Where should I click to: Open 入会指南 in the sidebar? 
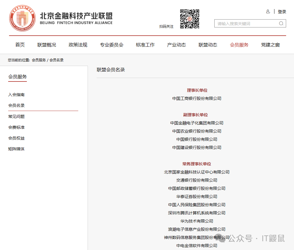click(x=16, y=95)
